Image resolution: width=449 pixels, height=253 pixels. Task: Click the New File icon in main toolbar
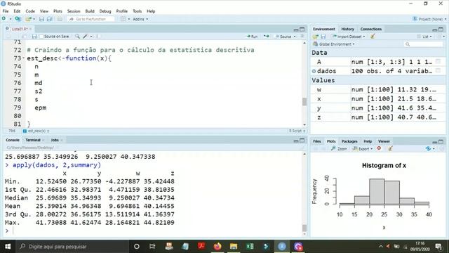(x=4, y=19)
